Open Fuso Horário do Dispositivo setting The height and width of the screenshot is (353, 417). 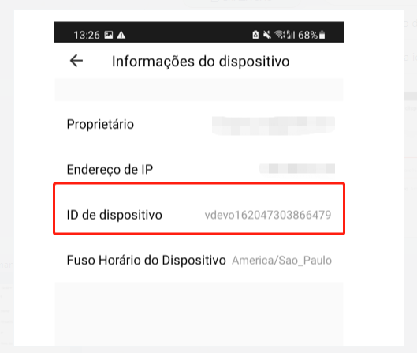(x=199, y=260)
